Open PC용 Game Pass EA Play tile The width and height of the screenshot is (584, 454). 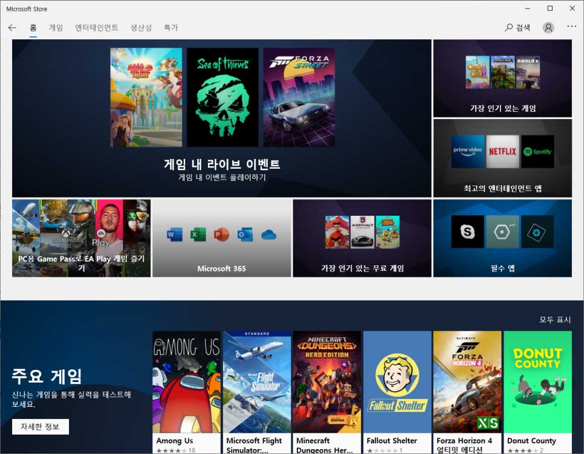click(x=81, y=238)
